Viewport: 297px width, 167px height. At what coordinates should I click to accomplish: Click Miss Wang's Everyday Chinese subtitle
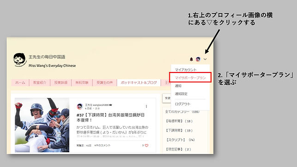coord(52,66)
